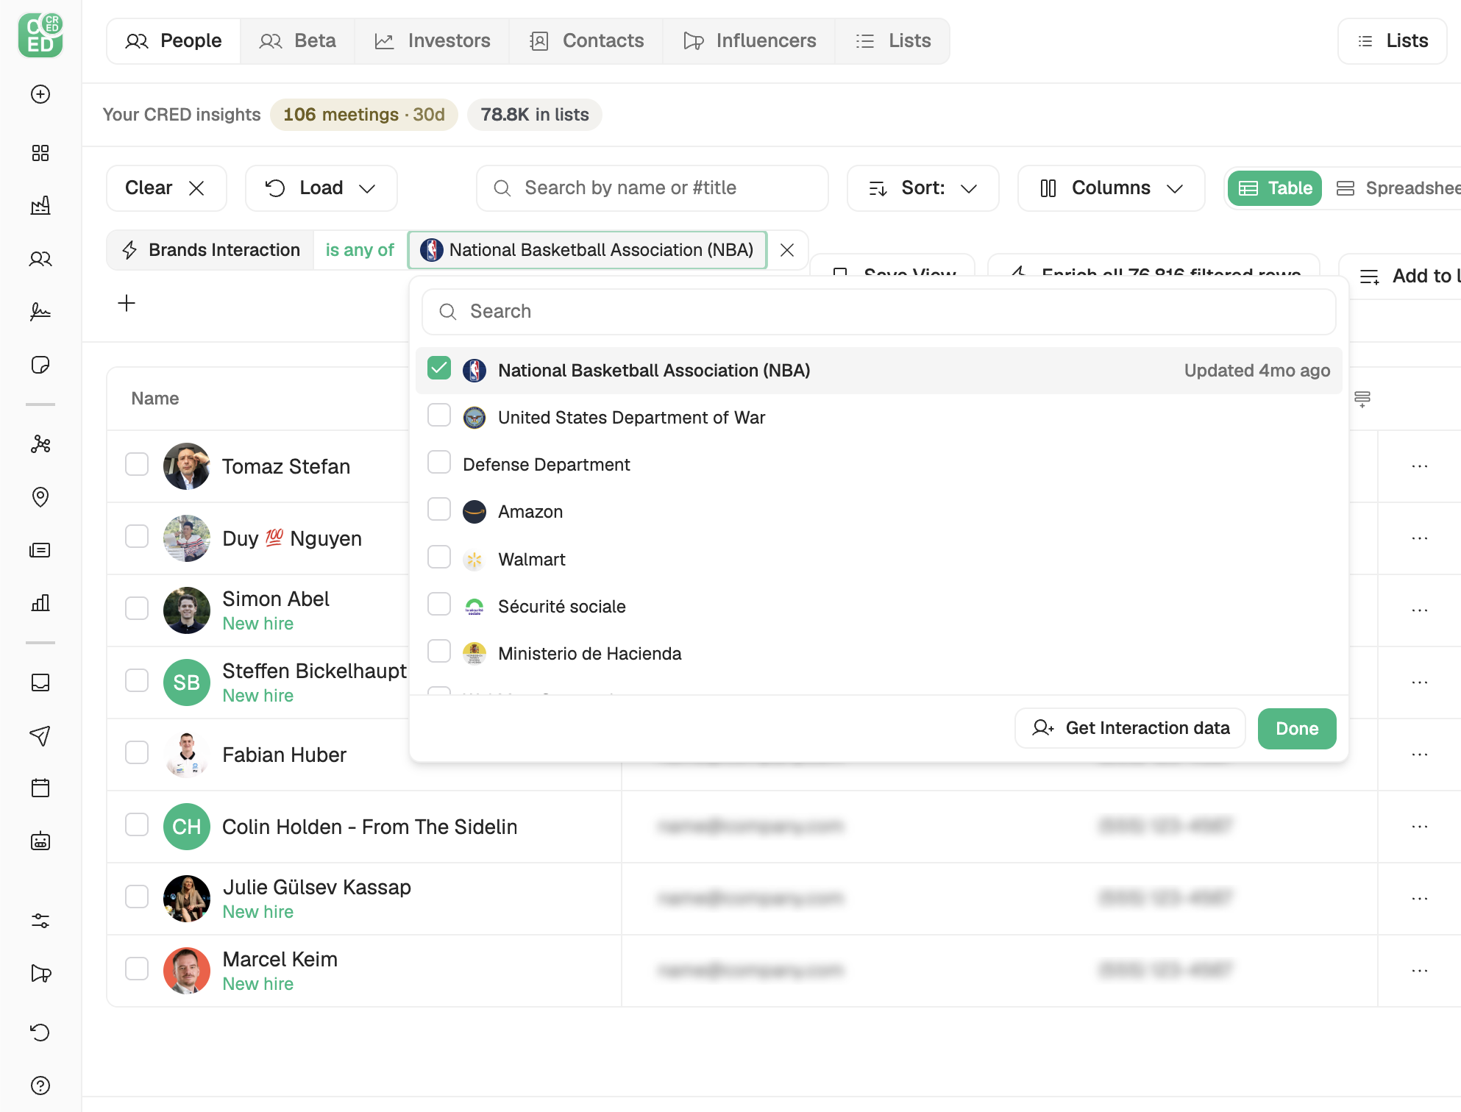Click the add column icon in table header

(1362, 399)
